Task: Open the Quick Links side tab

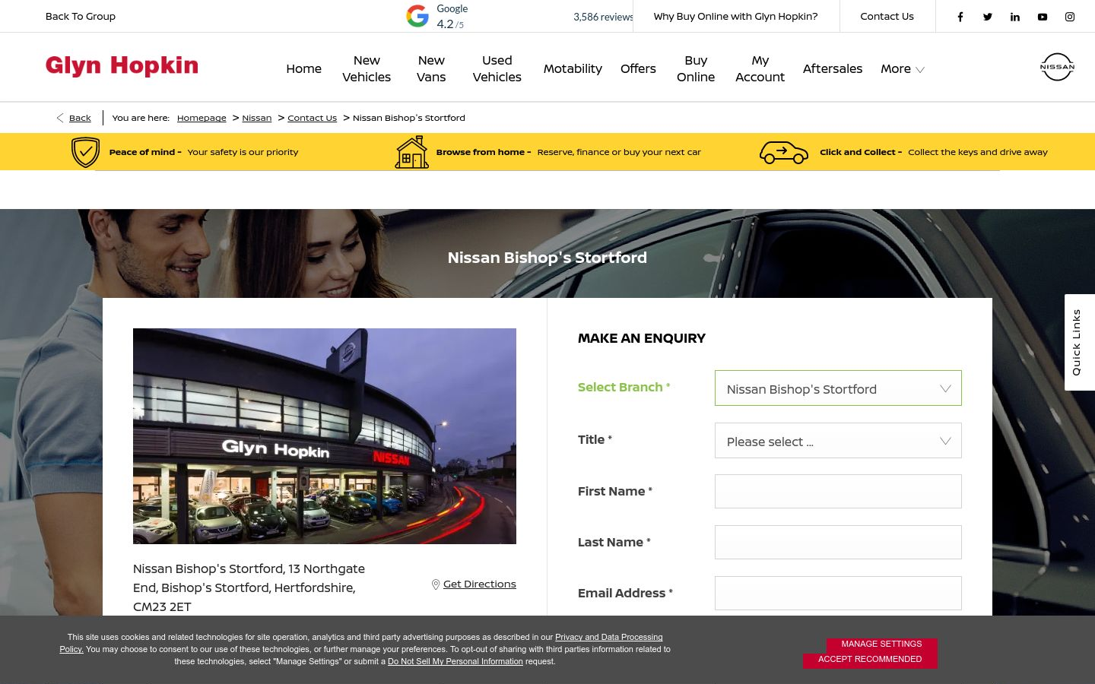Action: coord(1079,342)
